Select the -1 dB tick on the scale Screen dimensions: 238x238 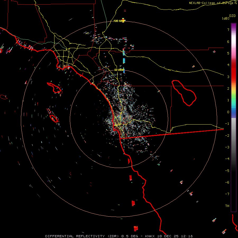point(227,124)
